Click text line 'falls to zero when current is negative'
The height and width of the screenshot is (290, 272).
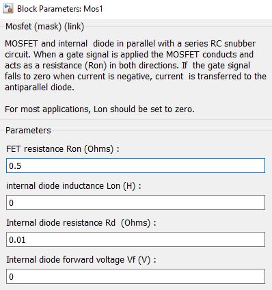135,77
